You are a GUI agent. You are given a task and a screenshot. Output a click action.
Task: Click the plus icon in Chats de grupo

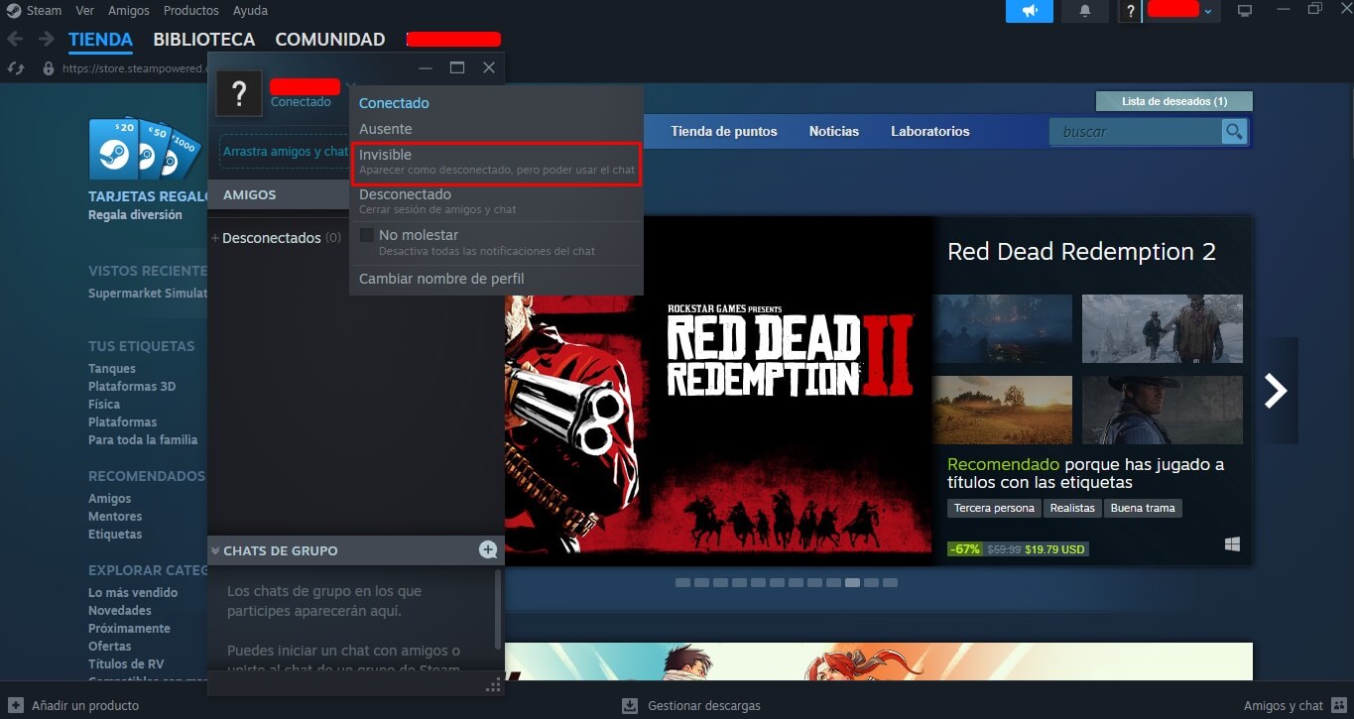pyautogui.click(x=488, y=550)
